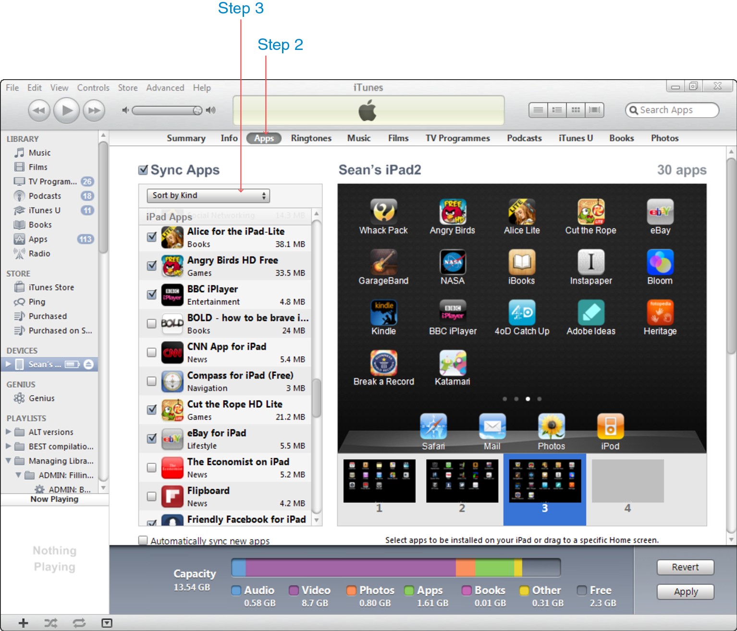Screen dimensions: 737x631
Task: Uncheck Alice for the iPad-Lite checkbox
Action: [x=152, y=237]
